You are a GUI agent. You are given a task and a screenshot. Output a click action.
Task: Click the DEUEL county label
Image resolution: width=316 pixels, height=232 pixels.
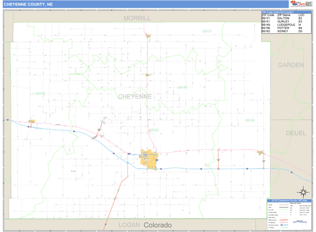tap(295, 133)
